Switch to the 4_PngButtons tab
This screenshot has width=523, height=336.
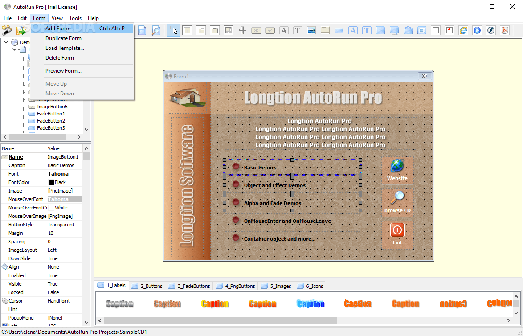pos(236,286)
